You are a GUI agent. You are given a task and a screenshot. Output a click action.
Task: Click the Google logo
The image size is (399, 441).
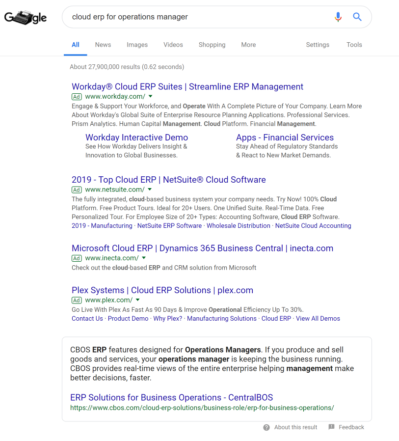coord(26,17)
